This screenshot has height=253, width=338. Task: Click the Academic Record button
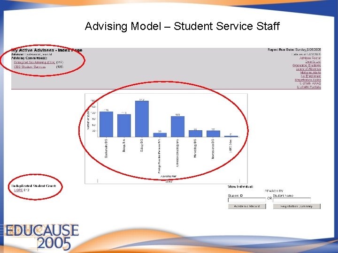click(247, 206)
